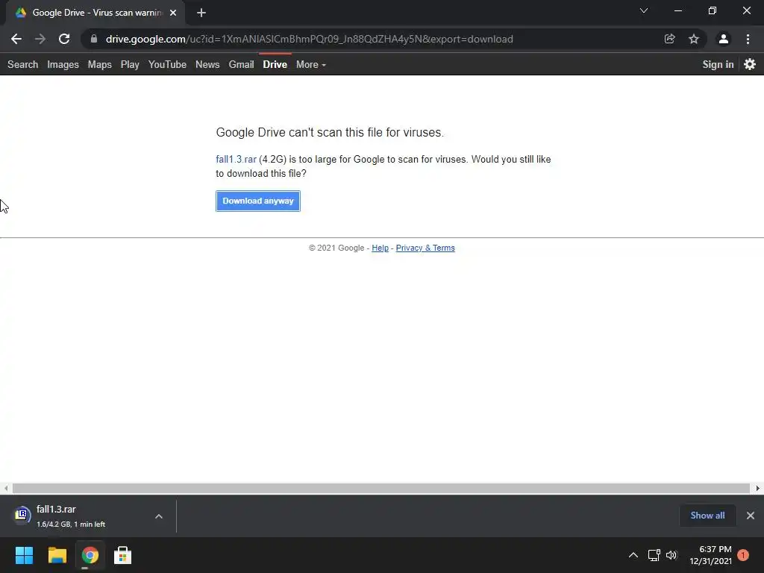The image size is (764, 573).
Task: Open Privacy & Terms link
Action: [x=425, y=248]
